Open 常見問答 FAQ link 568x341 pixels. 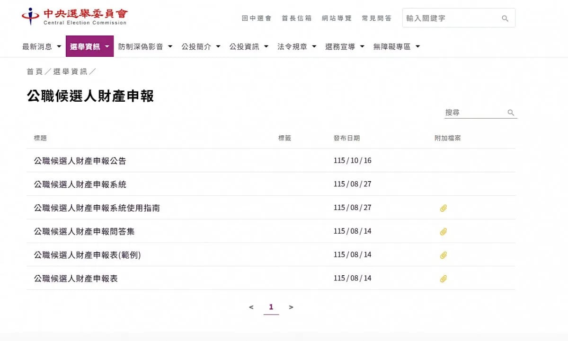377,18
